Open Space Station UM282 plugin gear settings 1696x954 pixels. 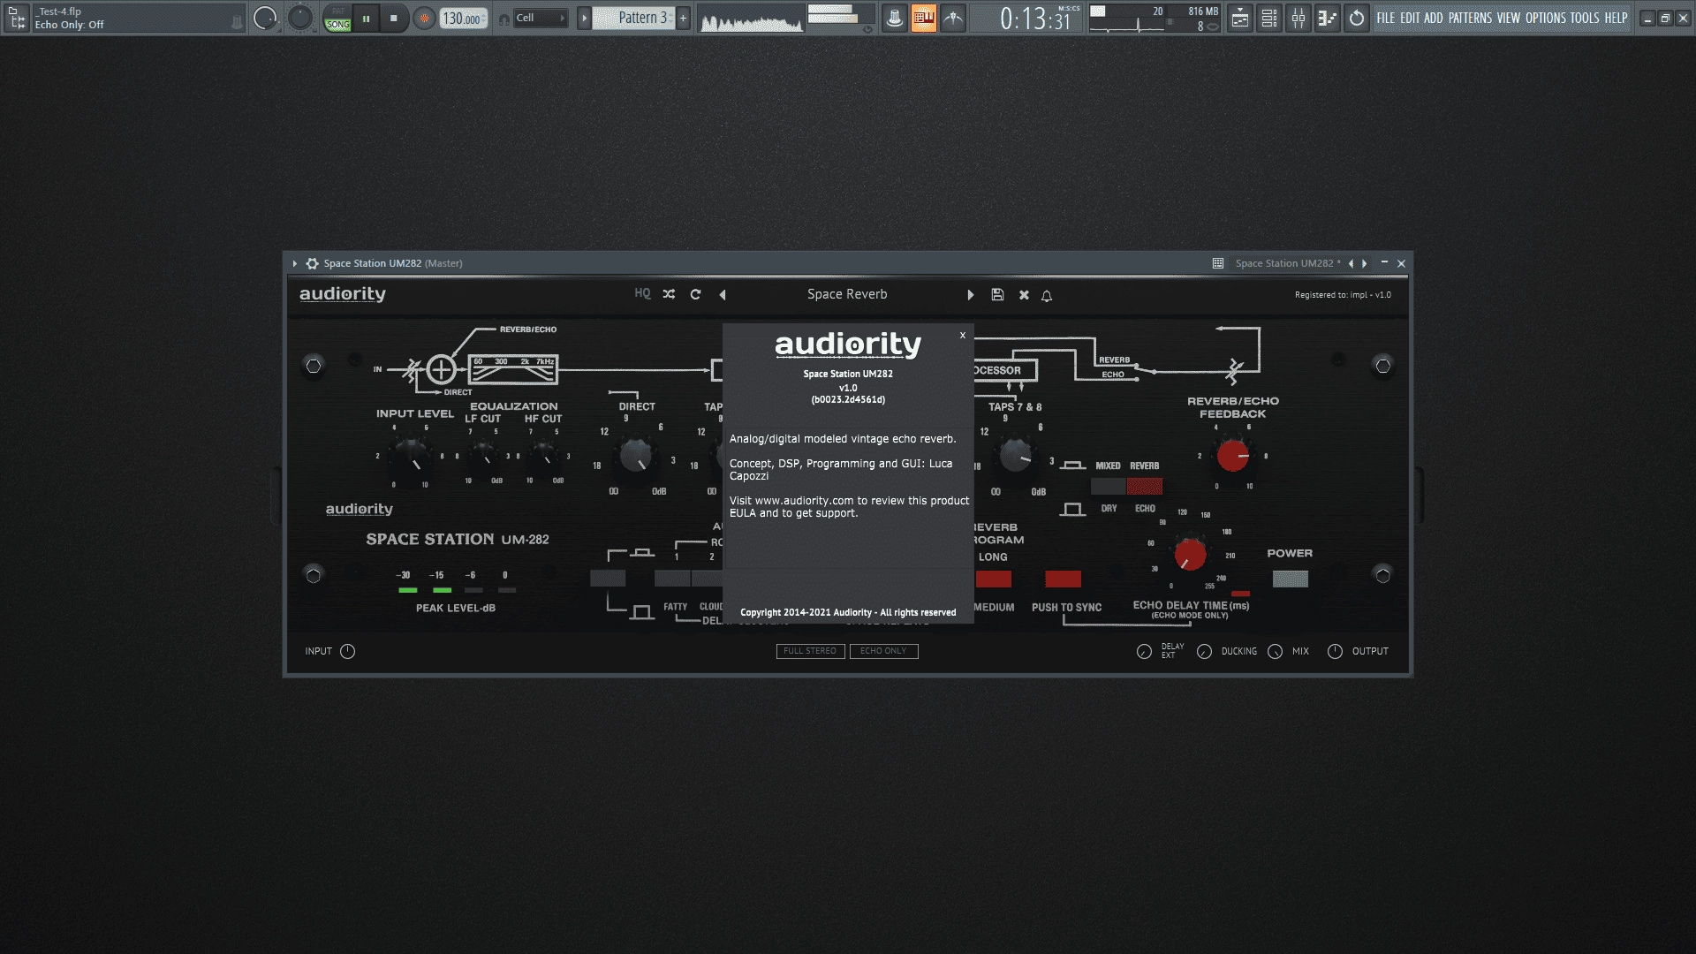312,263
